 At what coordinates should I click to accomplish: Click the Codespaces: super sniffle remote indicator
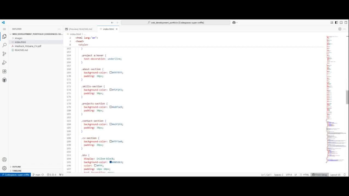pos(15,175)
